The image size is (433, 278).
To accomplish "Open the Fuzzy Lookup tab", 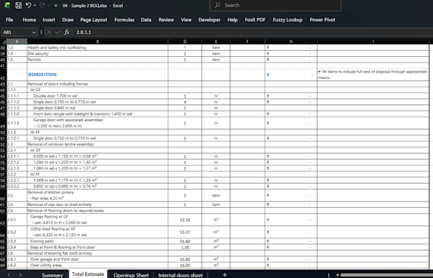I will click(x=287, y=20).
